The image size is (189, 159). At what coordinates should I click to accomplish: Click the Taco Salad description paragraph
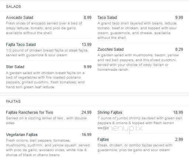137,30
